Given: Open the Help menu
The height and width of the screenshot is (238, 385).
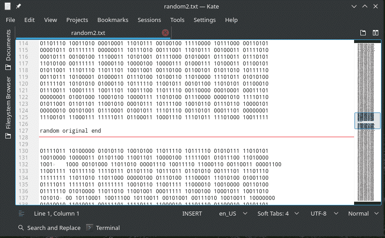Looking at the screenshot, I should pos(231,20).
